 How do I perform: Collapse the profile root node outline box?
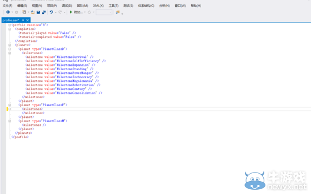10,25
